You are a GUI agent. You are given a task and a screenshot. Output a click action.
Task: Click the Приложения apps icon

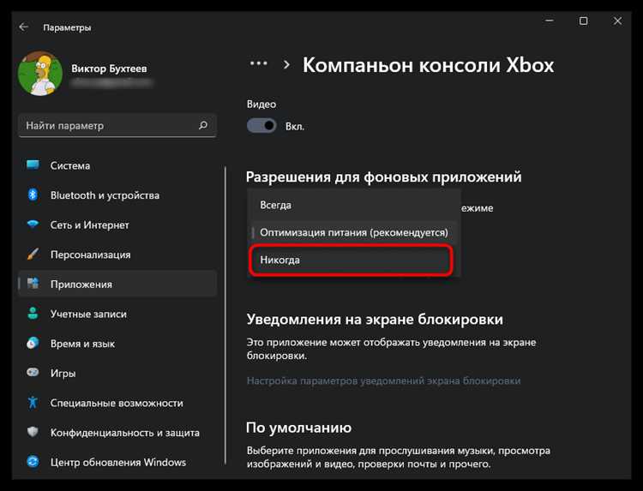pos(33,284)
